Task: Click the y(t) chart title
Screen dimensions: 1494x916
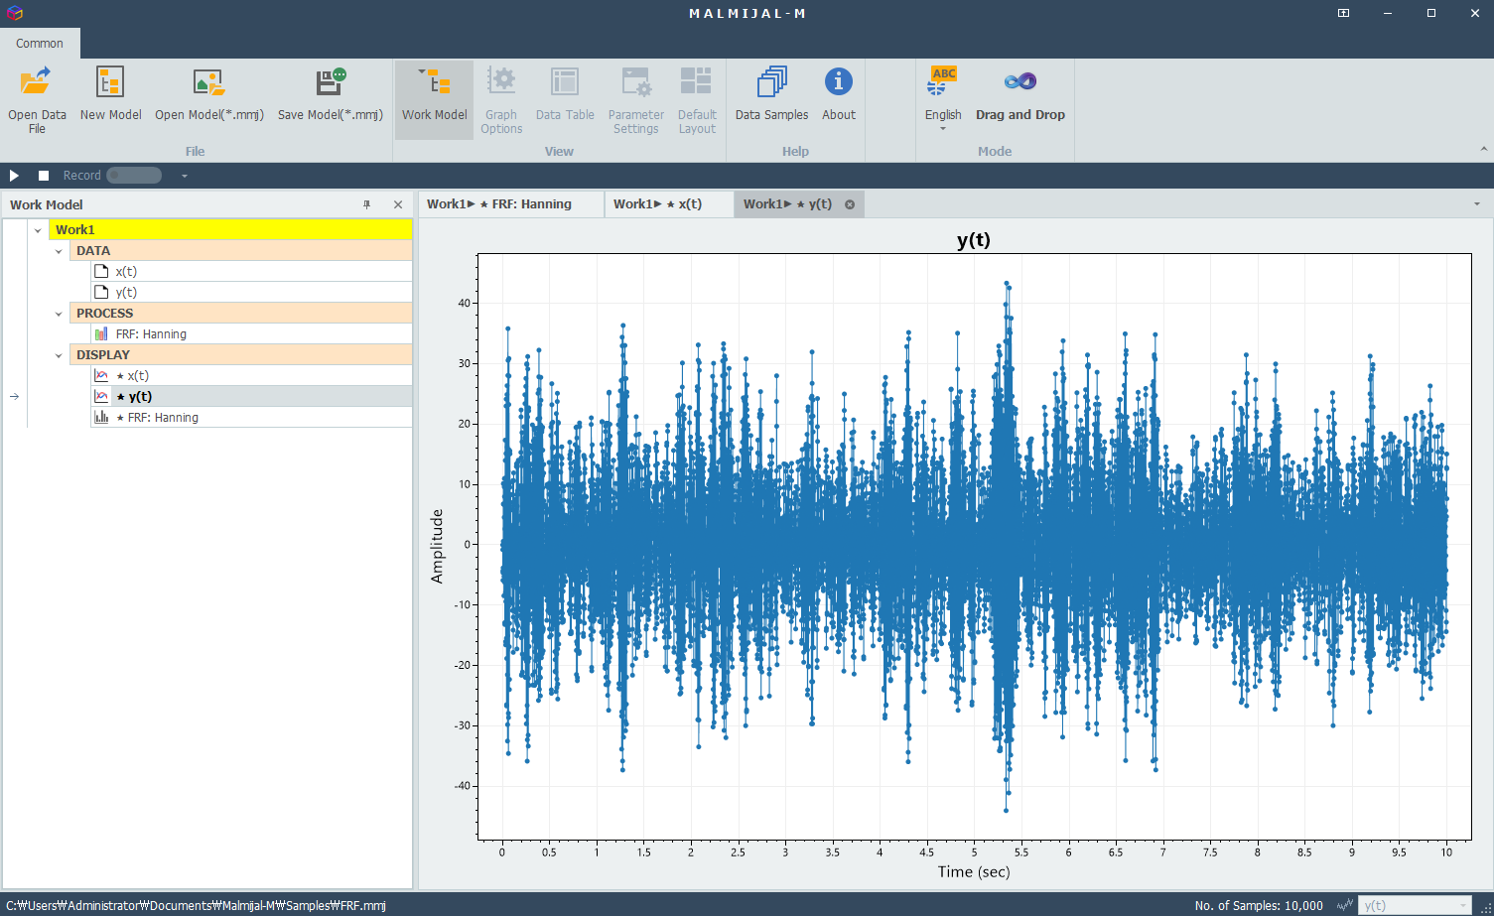Action: 973,240
